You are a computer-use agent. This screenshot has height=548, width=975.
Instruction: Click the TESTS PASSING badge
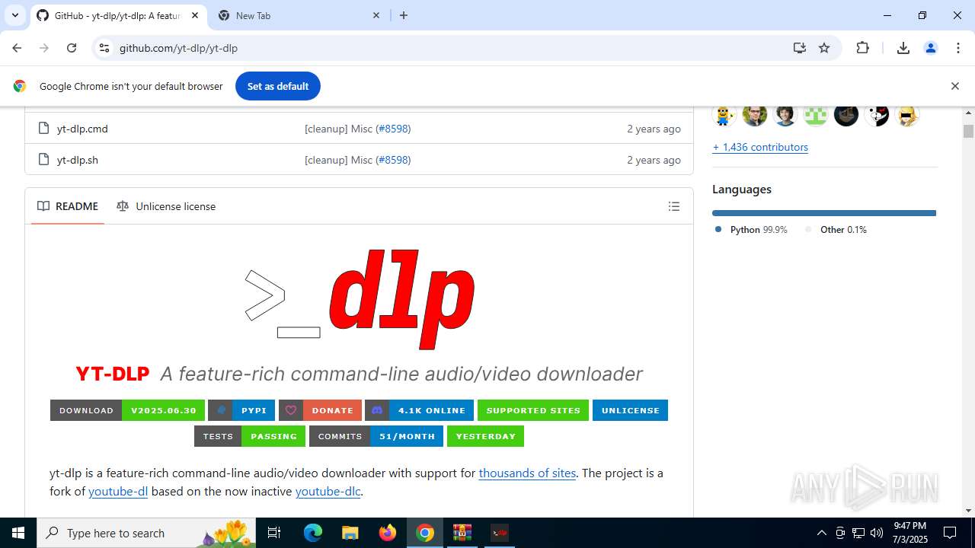(250, 436)
